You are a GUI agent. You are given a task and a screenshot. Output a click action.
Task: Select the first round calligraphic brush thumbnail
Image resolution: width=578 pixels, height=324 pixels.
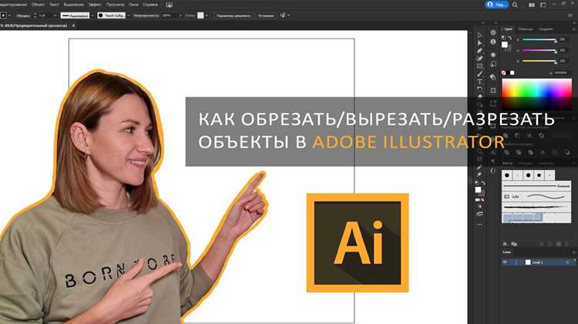pos(507,175)
